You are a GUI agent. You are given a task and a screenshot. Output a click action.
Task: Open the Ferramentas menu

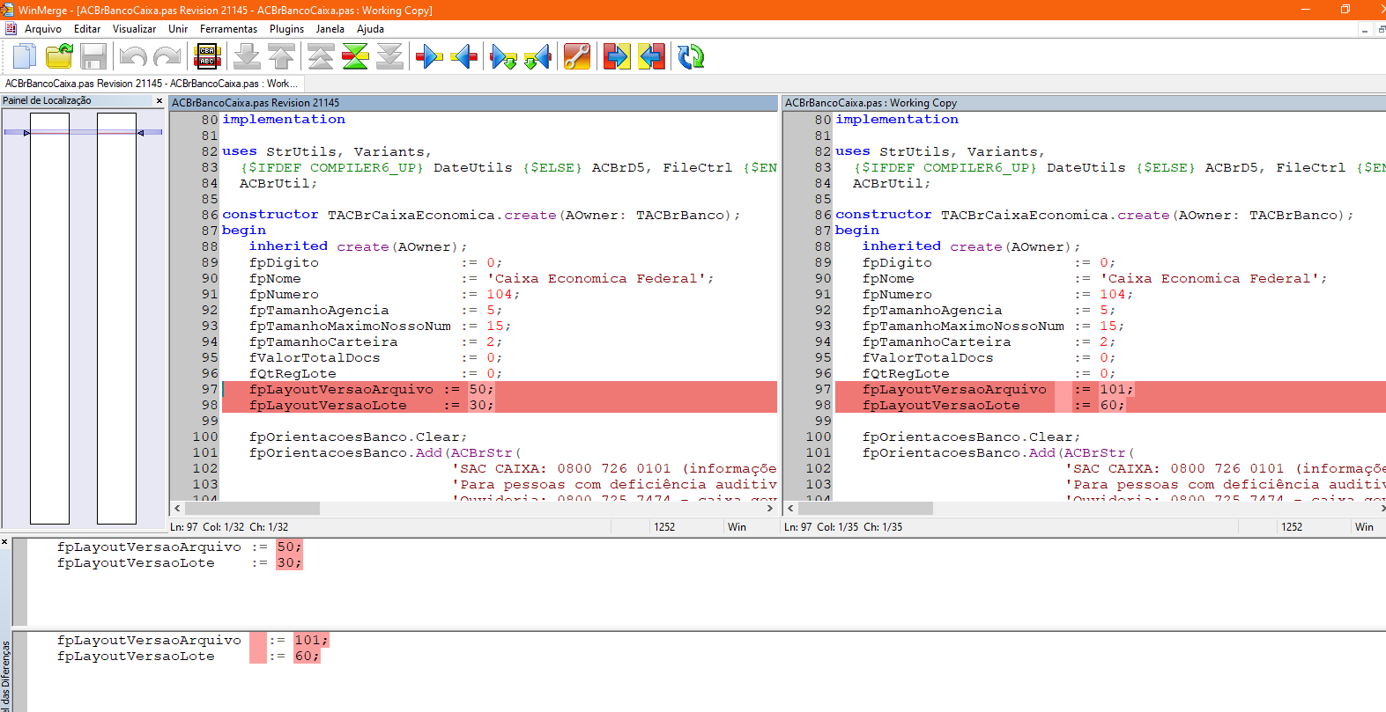[x=228, y=29]
